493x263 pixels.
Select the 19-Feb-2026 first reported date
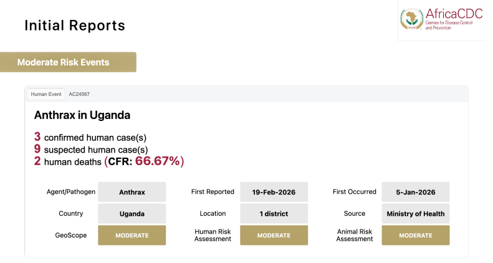[x=274, y=192]
